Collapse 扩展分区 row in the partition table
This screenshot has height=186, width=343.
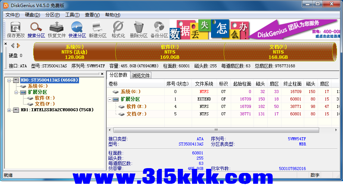[110, 99]
